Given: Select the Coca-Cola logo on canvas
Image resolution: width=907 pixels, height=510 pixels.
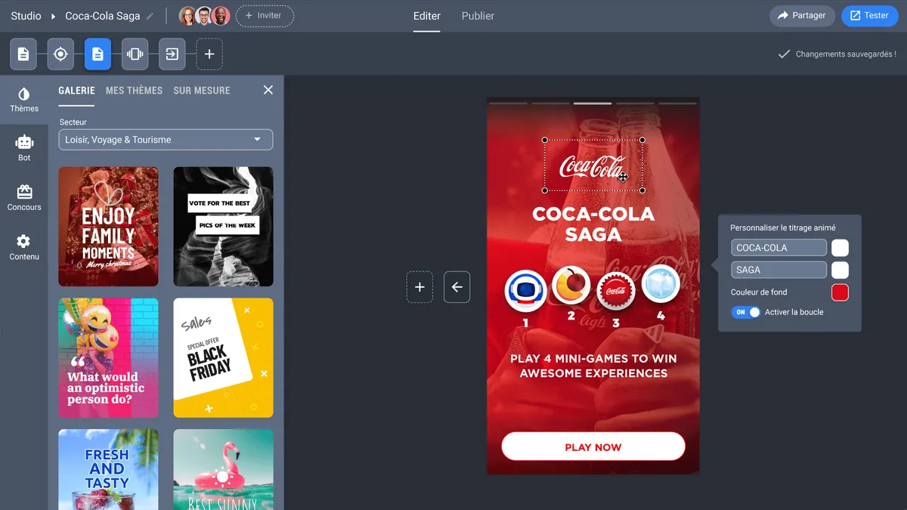Looking at the screenshot, I should (x=593, y=165).
